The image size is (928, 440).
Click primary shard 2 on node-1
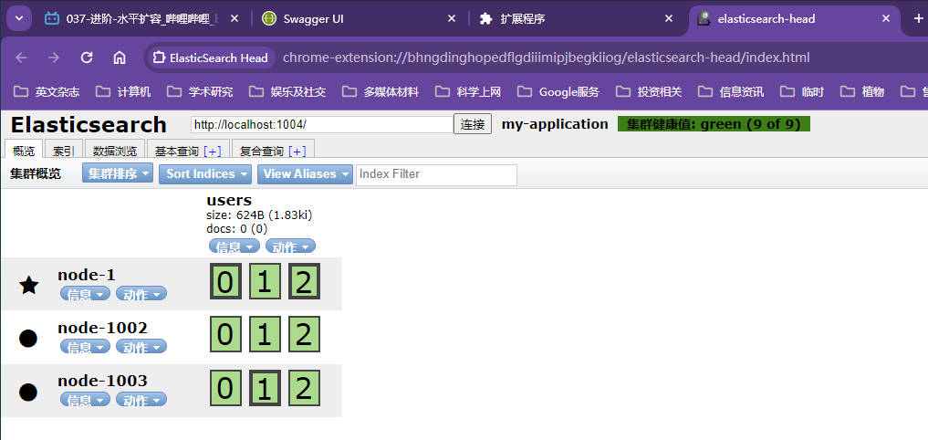coord(304,281)
